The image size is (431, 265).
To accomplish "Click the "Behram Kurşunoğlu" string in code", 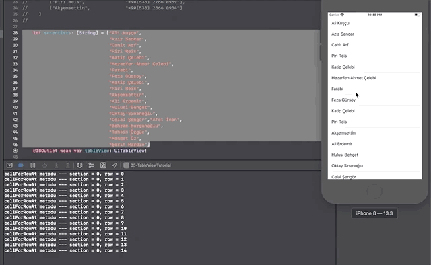I will [x=135, y=126].
